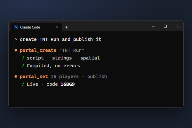Click the green checkmark beside Live

tap(23, 84)
